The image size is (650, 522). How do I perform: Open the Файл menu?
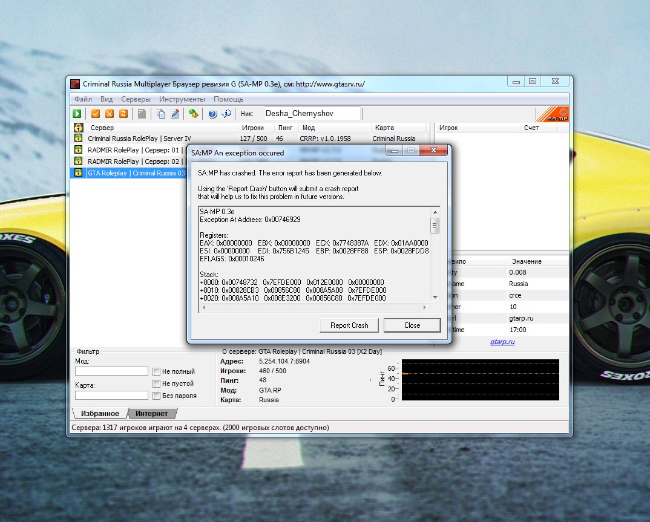(84, 99)
